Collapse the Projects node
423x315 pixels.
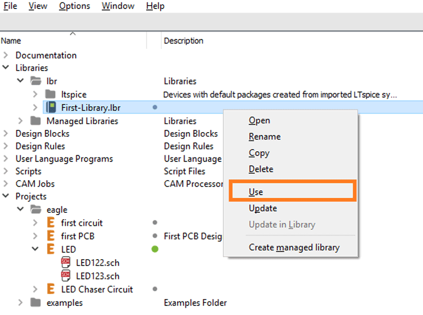tap(6, 196)
